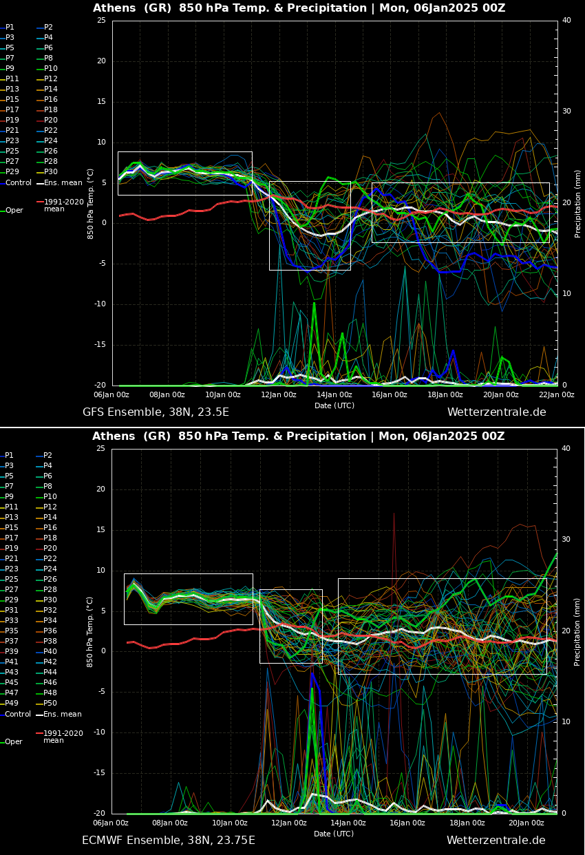
Task: Click the Wetterzentrale.de label under GFS chart
Action: (x=496, y=412)
